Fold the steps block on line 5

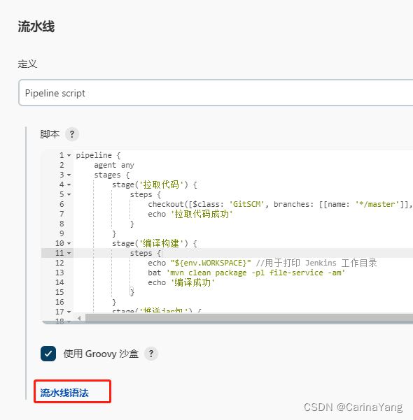coord(69,194)
